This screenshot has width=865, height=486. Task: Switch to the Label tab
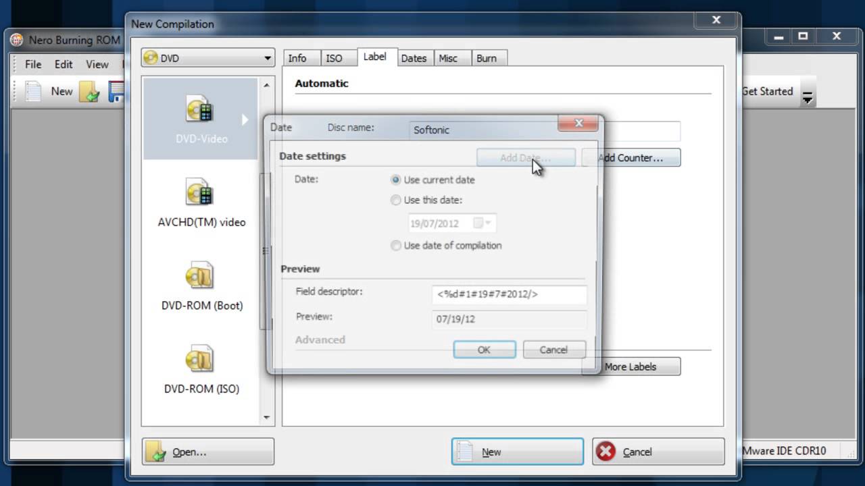(x=375, y=57)
